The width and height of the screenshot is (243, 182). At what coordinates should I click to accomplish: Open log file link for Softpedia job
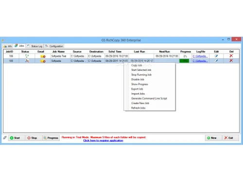click(x=200, y=61)
